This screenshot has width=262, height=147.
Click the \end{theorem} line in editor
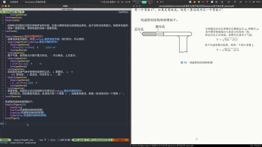(x=13, y=96)
